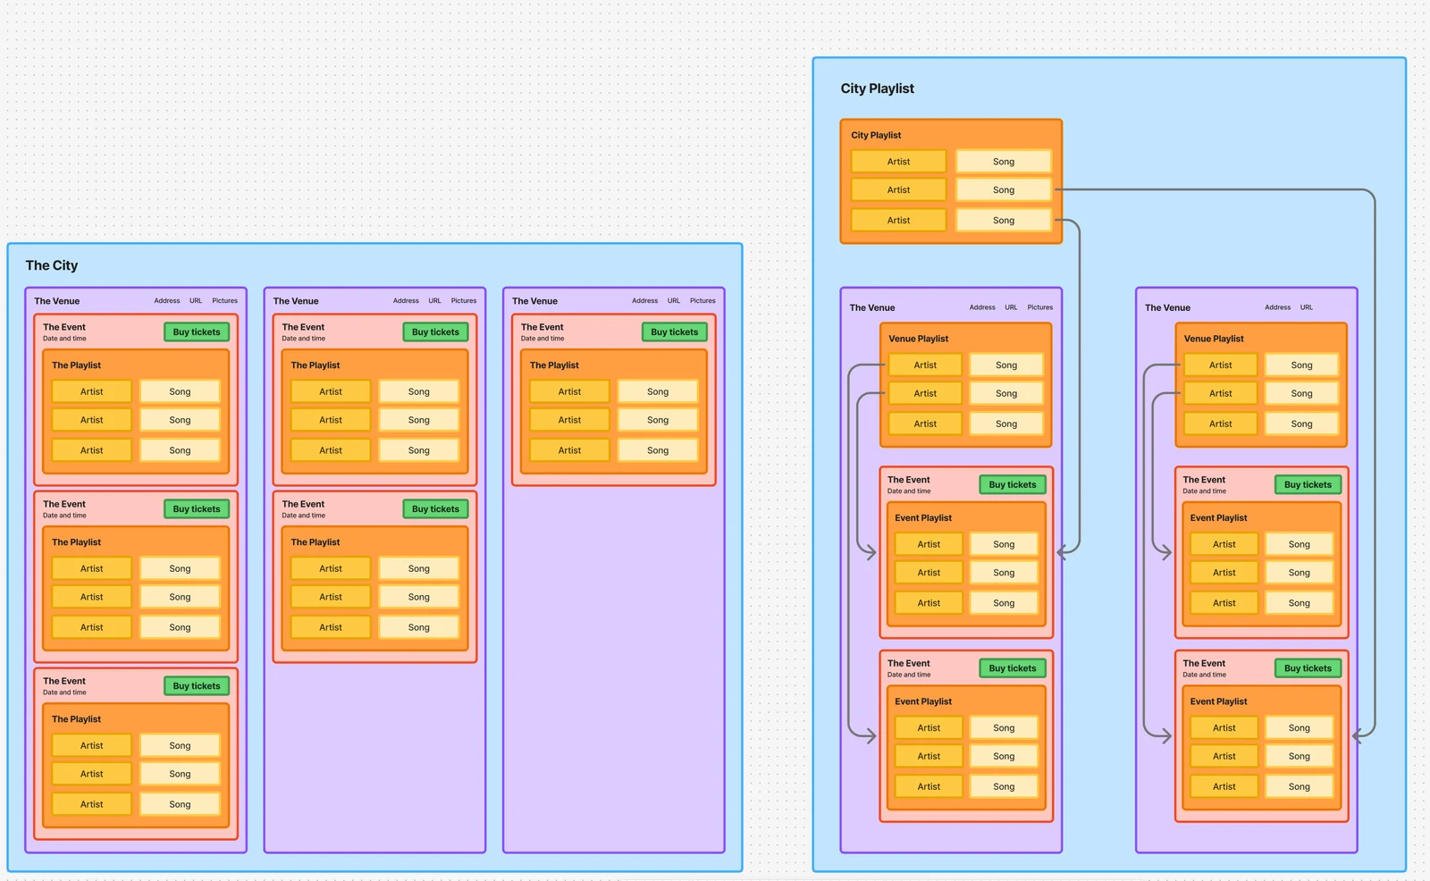This screenshot has height=881, width=1430.
Task: Select the first Artist in the left Venue Playlist card
Action: [925, 365]
